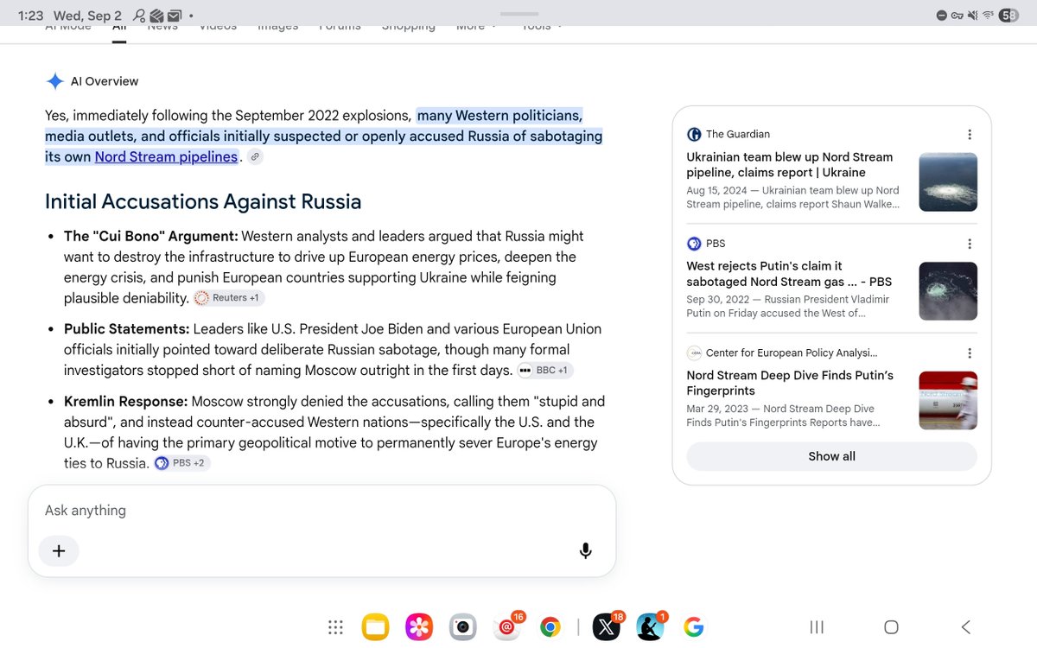Screen dimensions: 1037x648
Task: Launch the Google app from taskbar
Action: (x=693, y=627)
